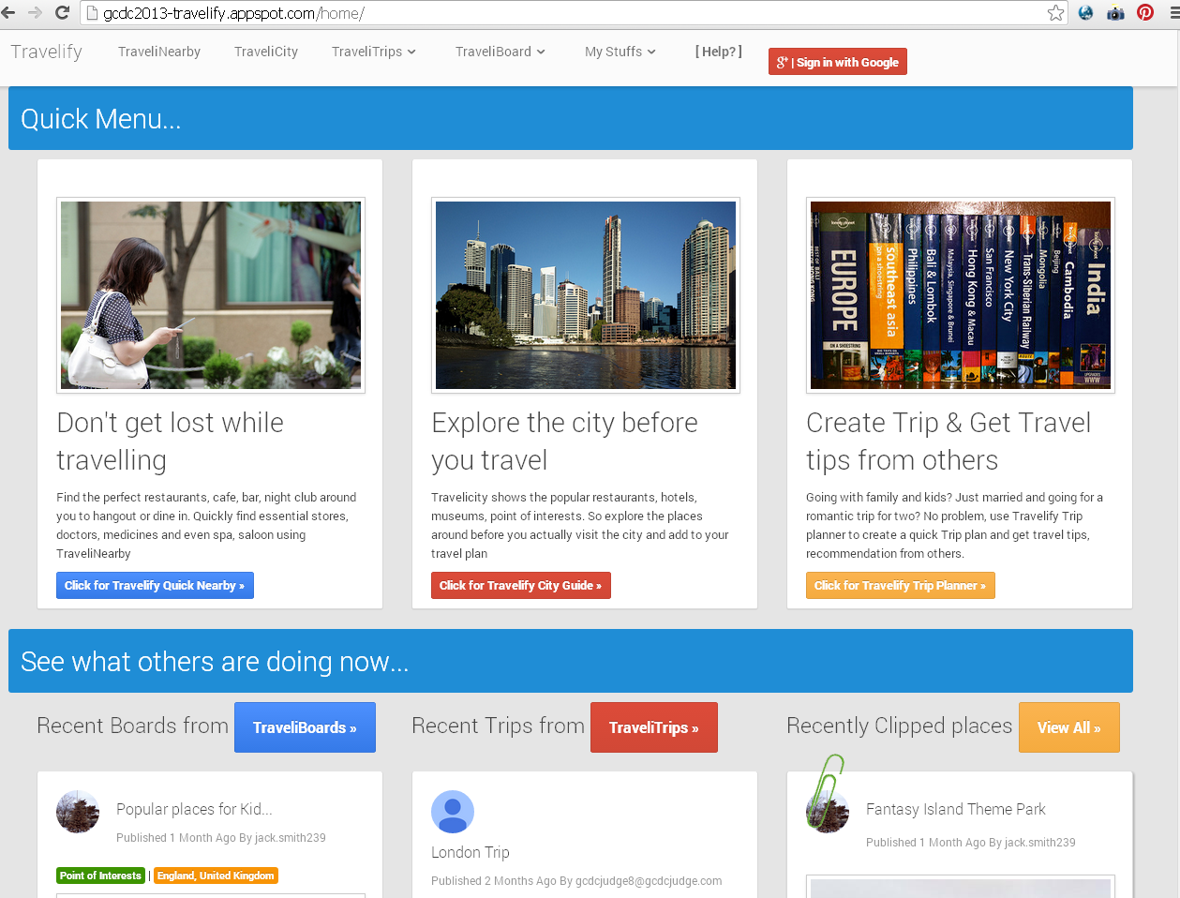Viewport: 1180px width, 898px height.
Task: Open the globe extension icon
Action: (1085, 12)
